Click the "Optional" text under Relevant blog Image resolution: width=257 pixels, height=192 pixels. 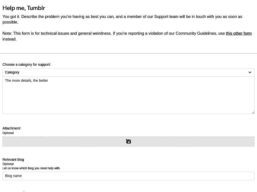coord(8,164)
